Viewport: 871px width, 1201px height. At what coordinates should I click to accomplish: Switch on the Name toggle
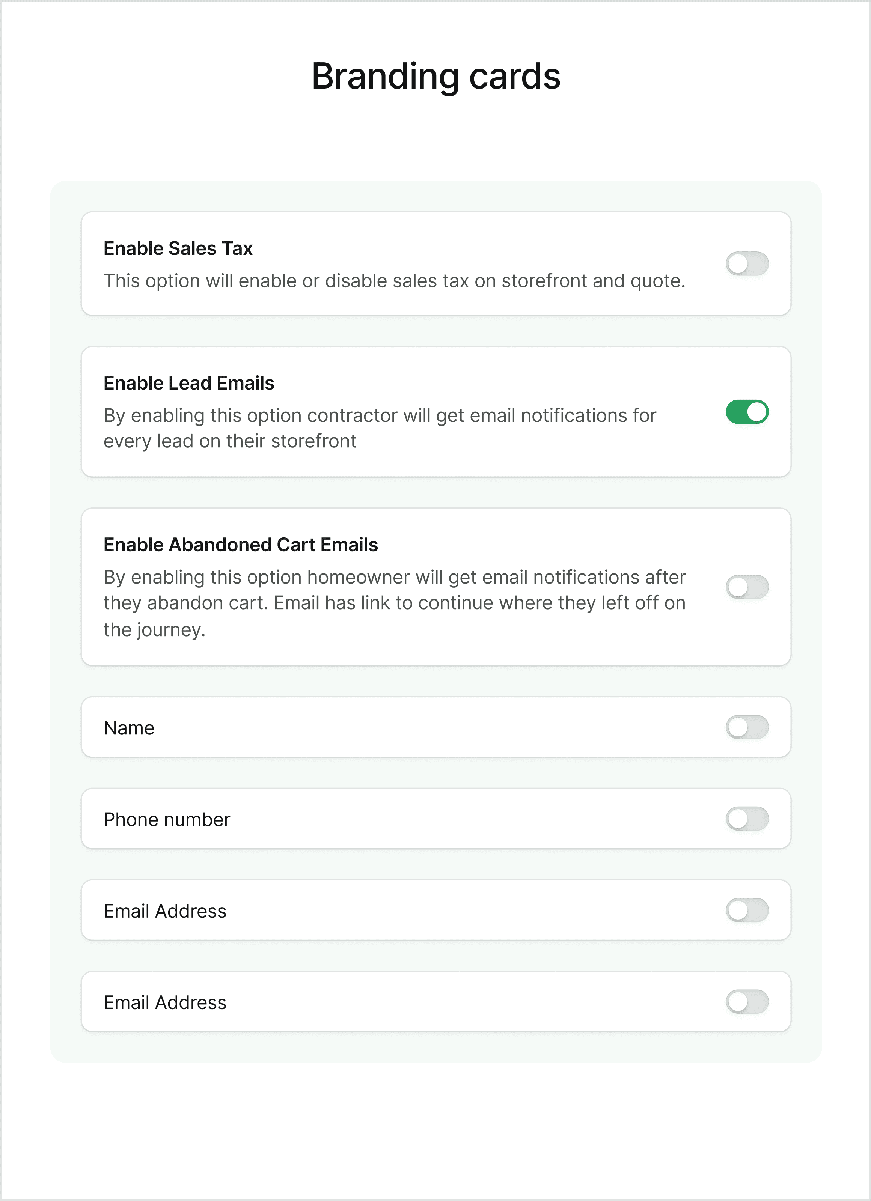747,727
